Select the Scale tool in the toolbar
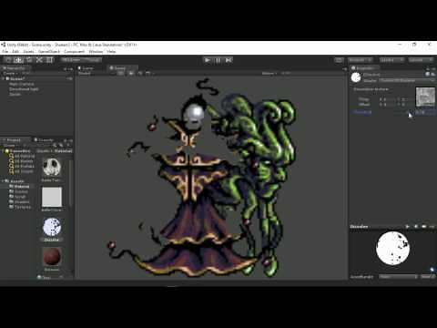Viewport: 437px width, 328px height. pyautogui.click(x=39, y=60)
